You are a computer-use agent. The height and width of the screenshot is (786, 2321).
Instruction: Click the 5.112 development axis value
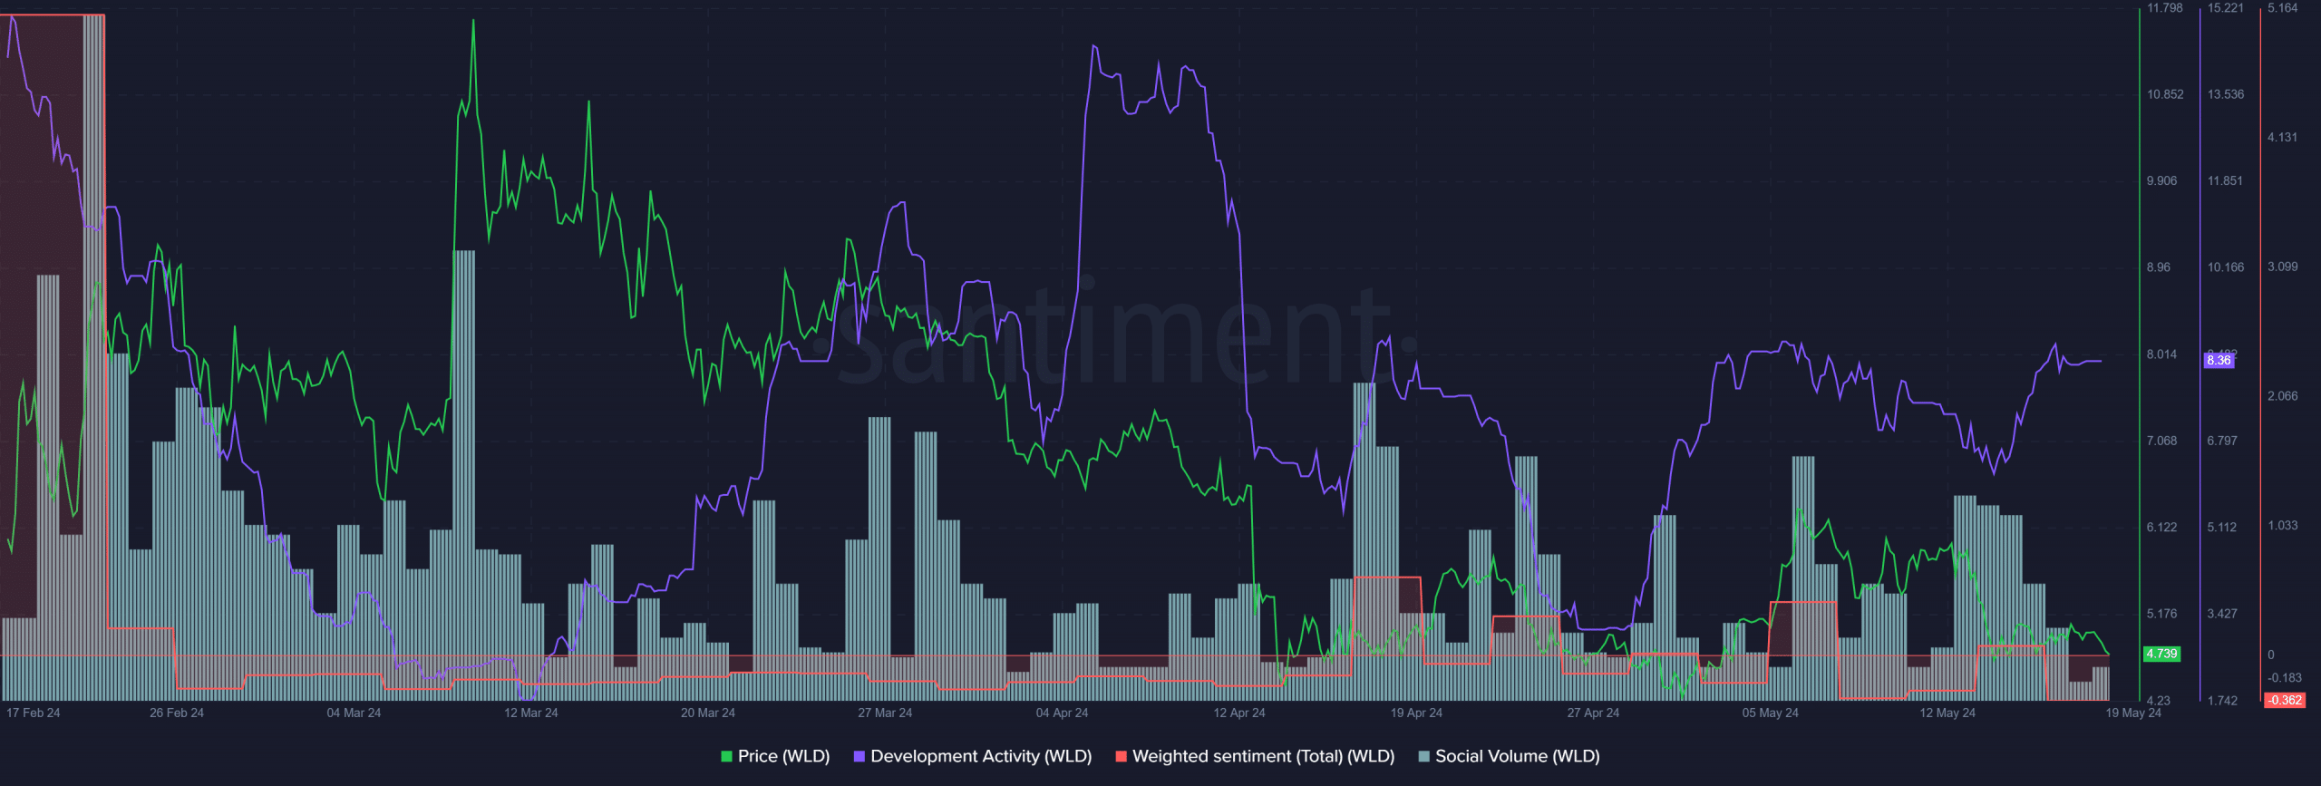tap(2222, 527)
